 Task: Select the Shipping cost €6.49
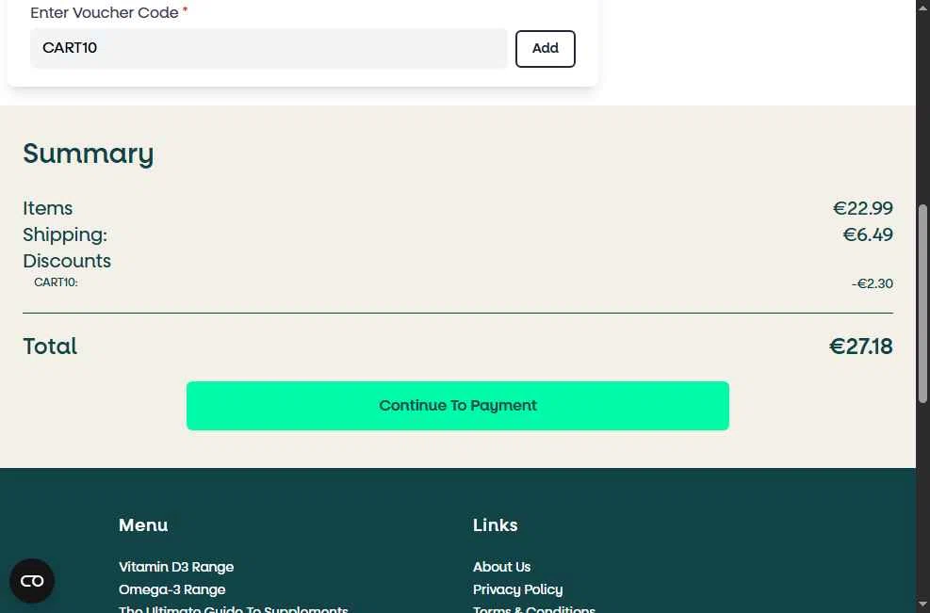point(868,234)
